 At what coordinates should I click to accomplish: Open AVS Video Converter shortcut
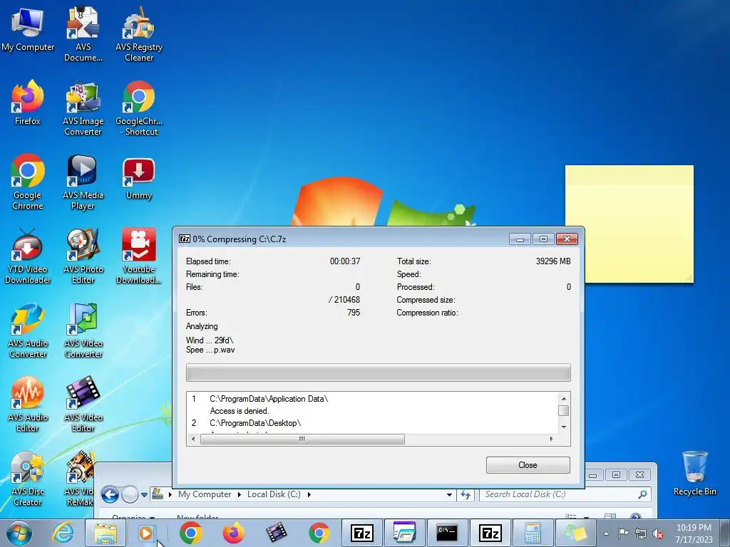tap(83, 330)
